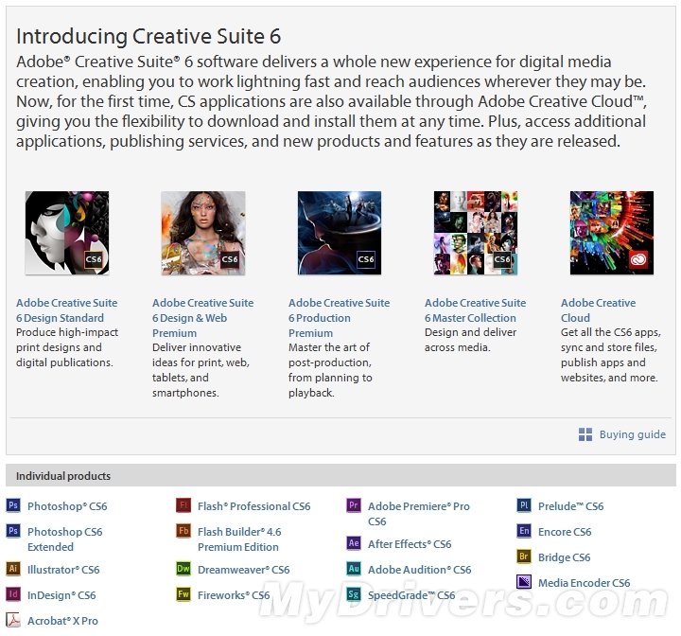Screen dimensions: 681x636
Task: Click the Dreamweaver CS6 Dw icon
Action: [183, 569]
